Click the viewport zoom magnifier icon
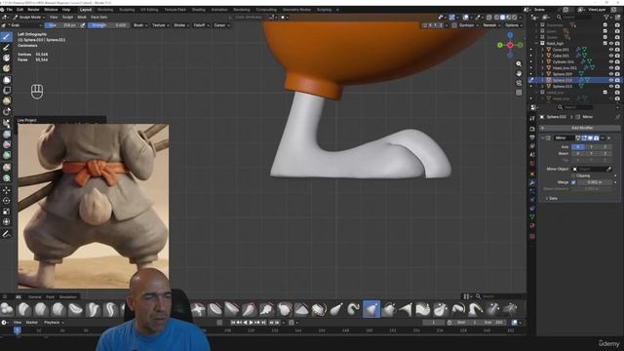 pos(519,63)
